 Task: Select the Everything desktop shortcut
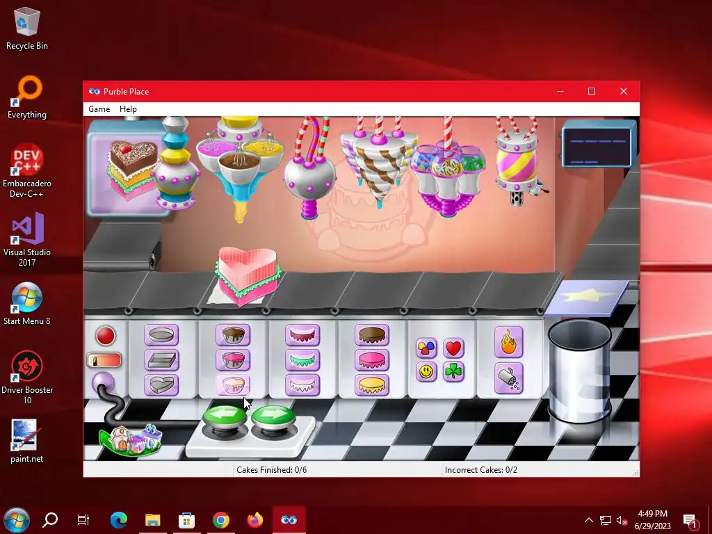27,97
